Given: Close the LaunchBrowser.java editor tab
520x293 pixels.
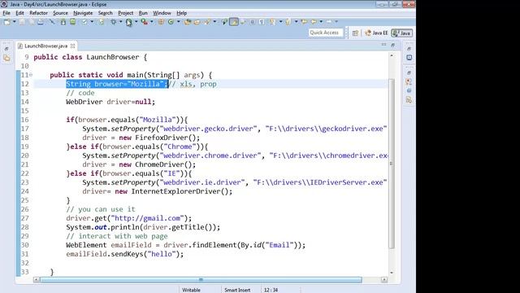Looking at the screenshot, I should (72, 46).
